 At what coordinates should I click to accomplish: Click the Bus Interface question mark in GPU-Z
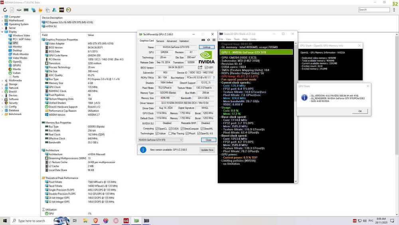[x=214, y=78]
